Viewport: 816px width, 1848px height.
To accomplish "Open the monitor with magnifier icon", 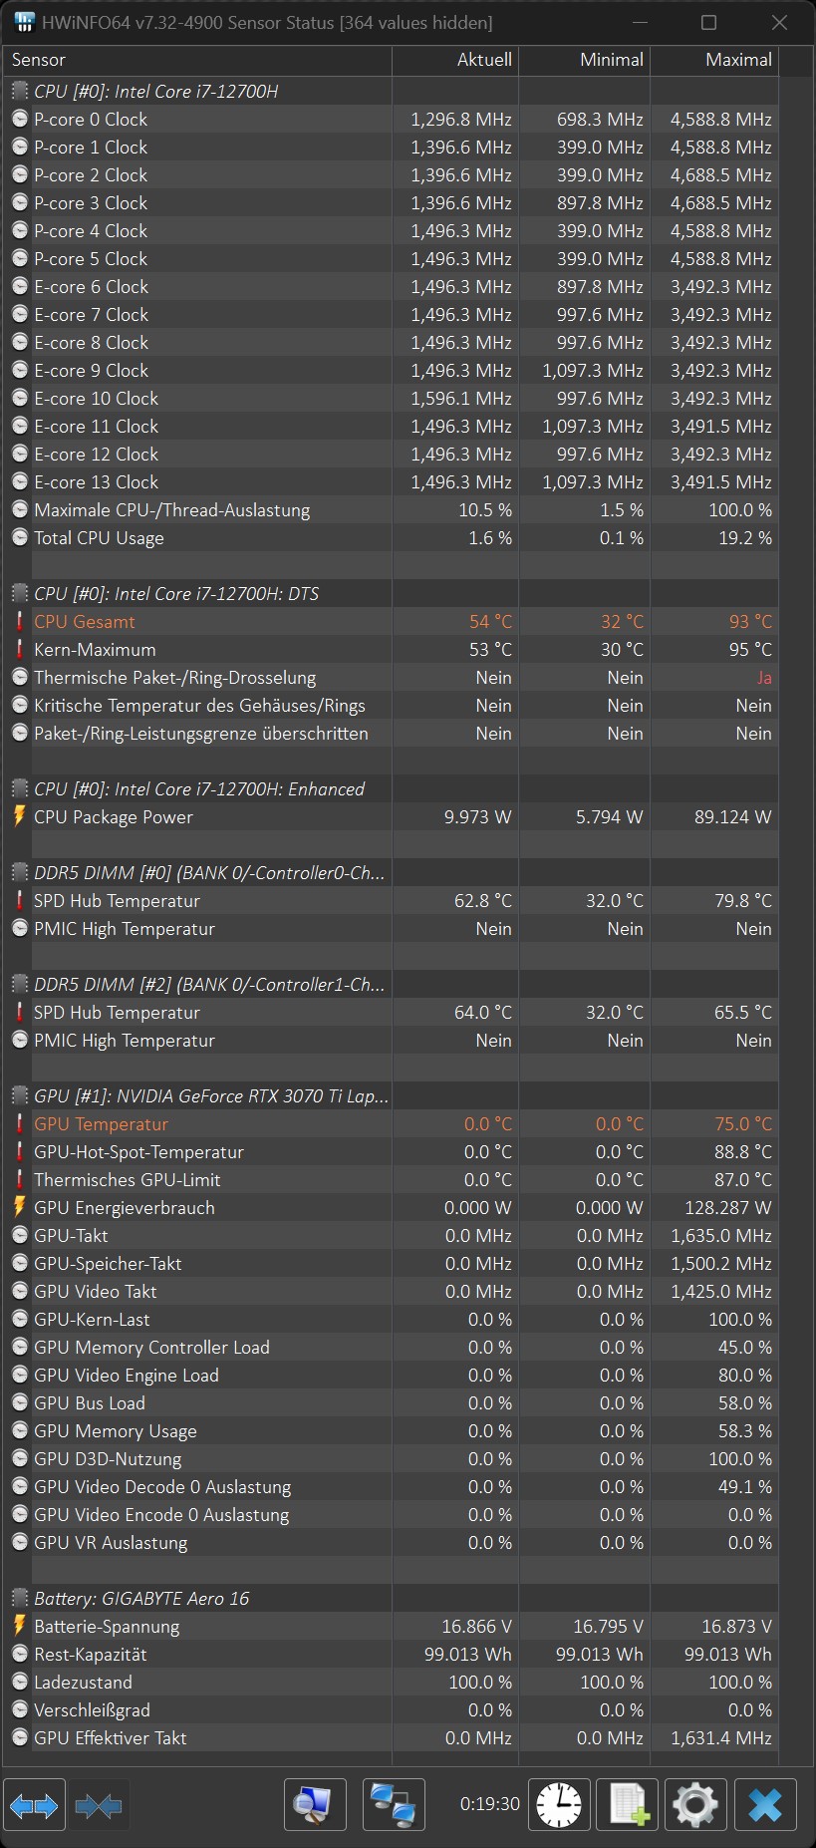I will (315, 1804).
